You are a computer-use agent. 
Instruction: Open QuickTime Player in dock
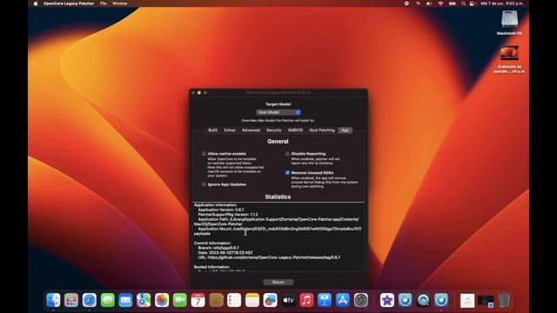pyautogui.click(x=424, y=300)
